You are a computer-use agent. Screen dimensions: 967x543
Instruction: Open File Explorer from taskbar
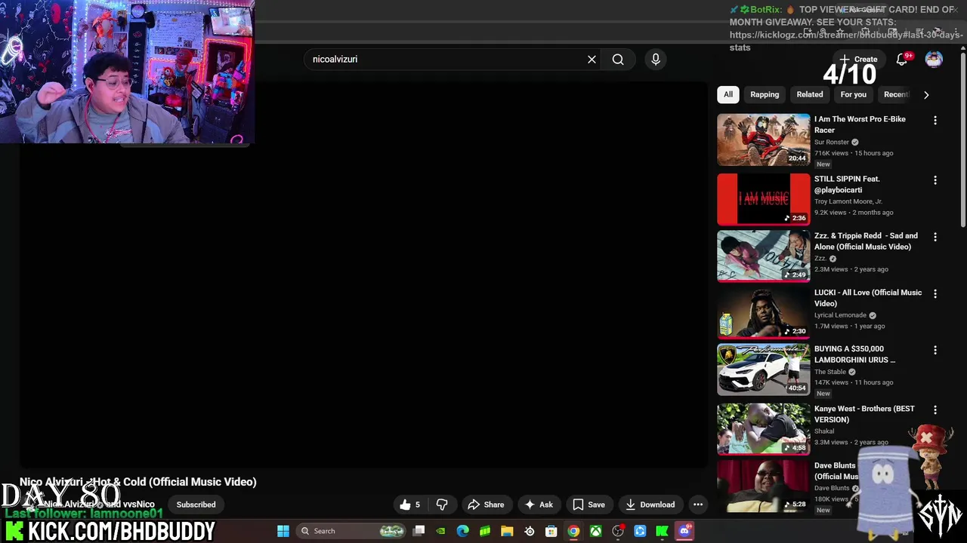(507, 531)
